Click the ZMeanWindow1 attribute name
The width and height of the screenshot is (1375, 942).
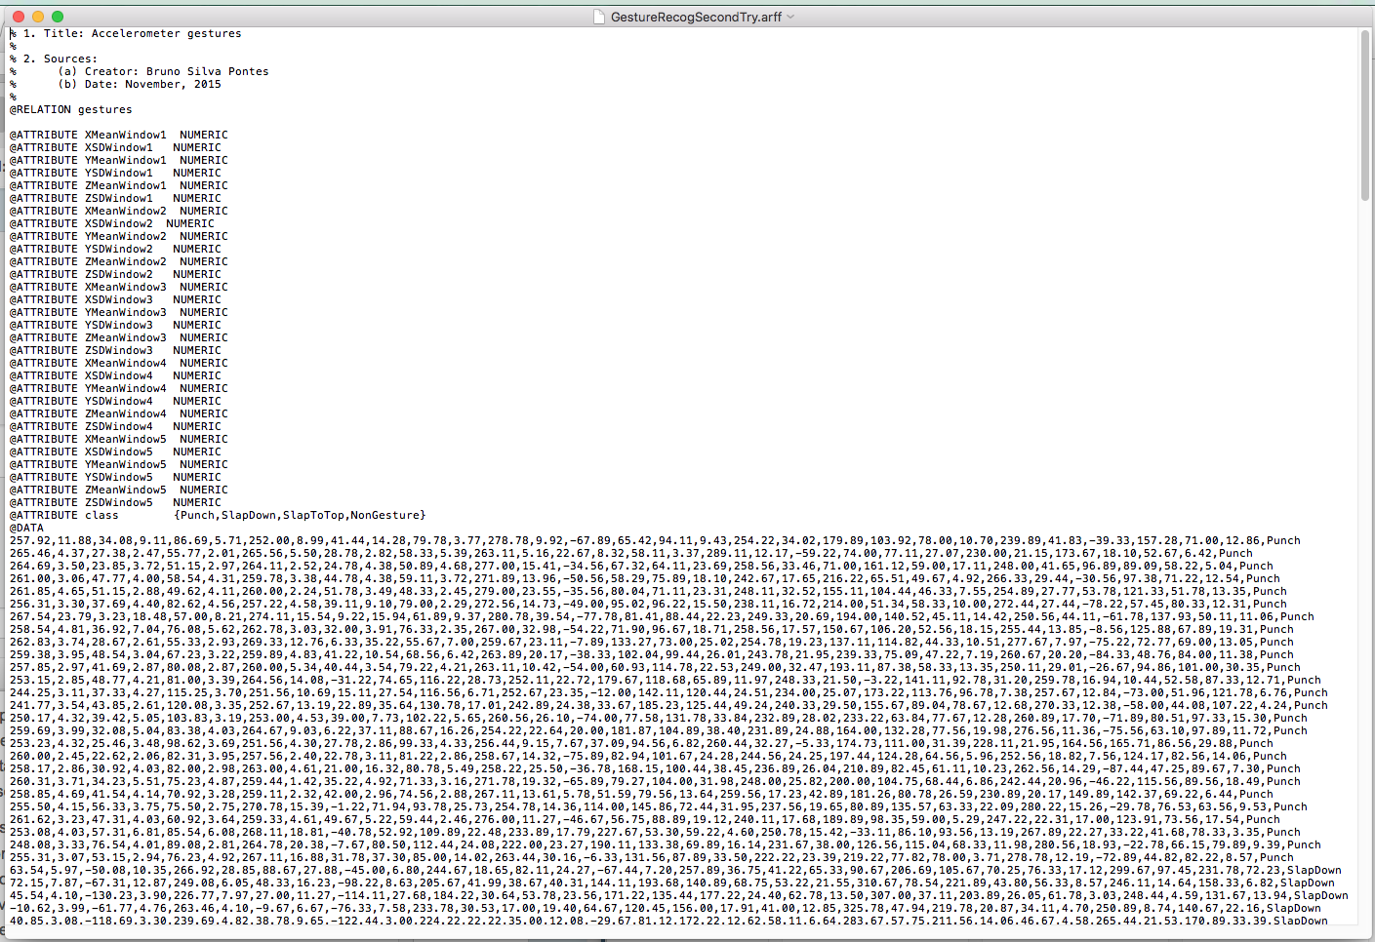coord(125,185)
